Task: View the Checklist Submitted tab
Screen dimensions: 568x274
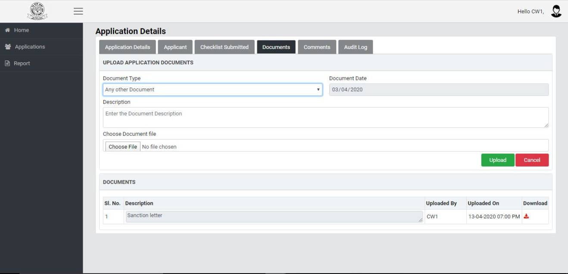Action: (x=224, y=47)
